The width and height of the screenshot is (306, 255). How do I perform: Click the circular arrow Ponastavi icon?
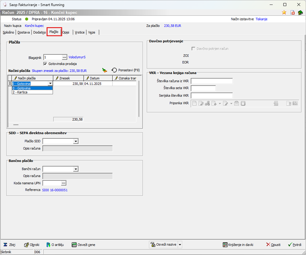[x=114, y=70]
